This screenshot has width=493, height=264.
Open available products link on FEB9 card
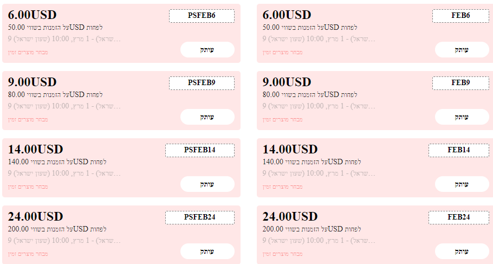pos(283,120)
